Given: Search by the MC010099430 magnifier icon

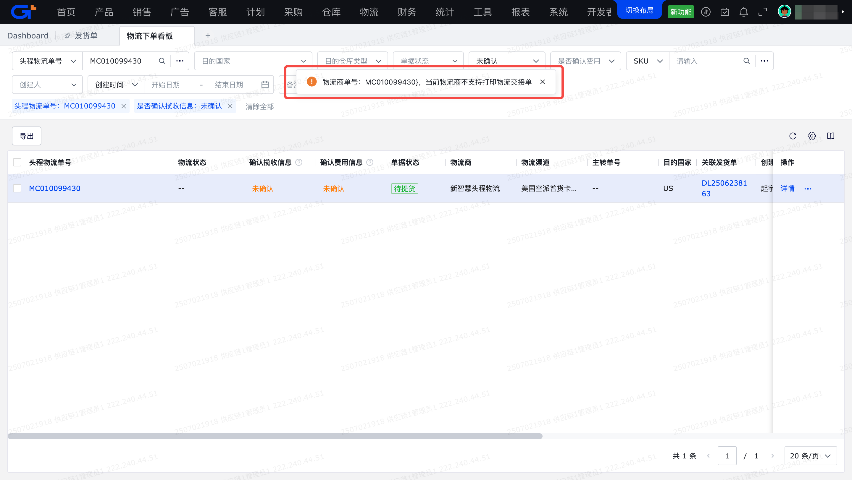Looking at the screenshot, I should [162, 61].
